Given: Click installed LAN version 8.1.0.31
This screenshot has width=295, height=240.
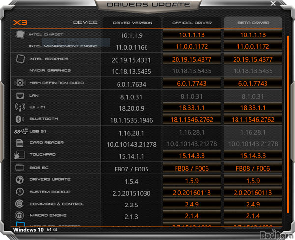Looking at the screenshot, I should 131,97.
